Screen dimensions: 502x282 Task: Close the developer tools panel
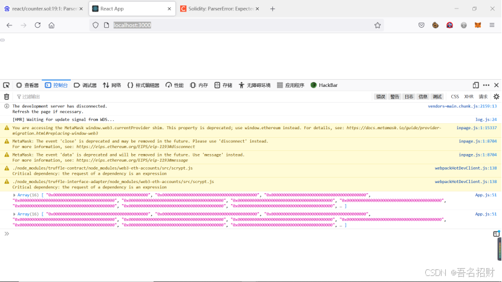click(x=496, y=85)
